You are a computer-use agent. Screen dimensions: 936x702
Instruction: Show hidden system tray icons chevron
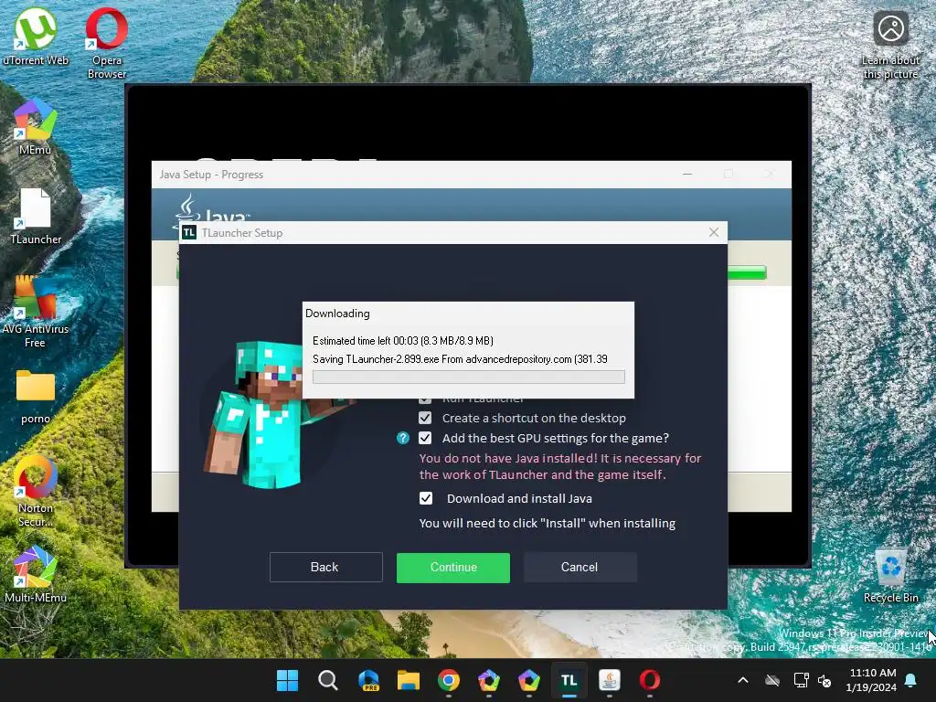click(x=743, y=680)
